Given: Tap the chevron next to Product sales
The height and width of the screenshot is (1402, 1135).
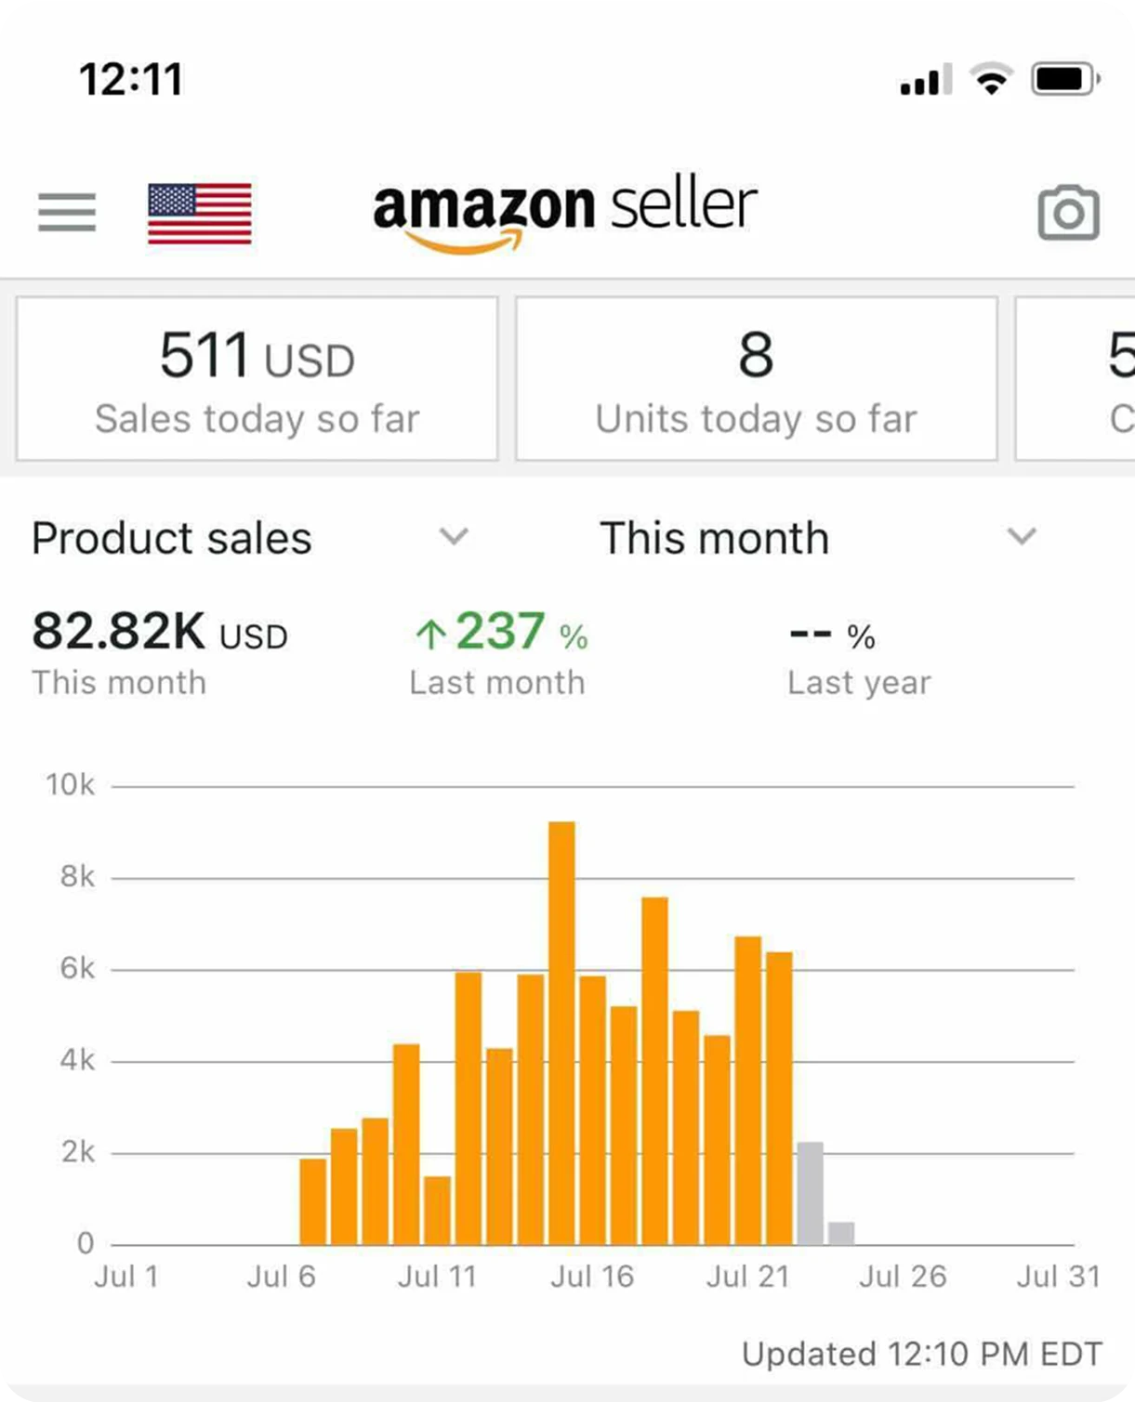Looking at the screenshot, I should 454,536.
